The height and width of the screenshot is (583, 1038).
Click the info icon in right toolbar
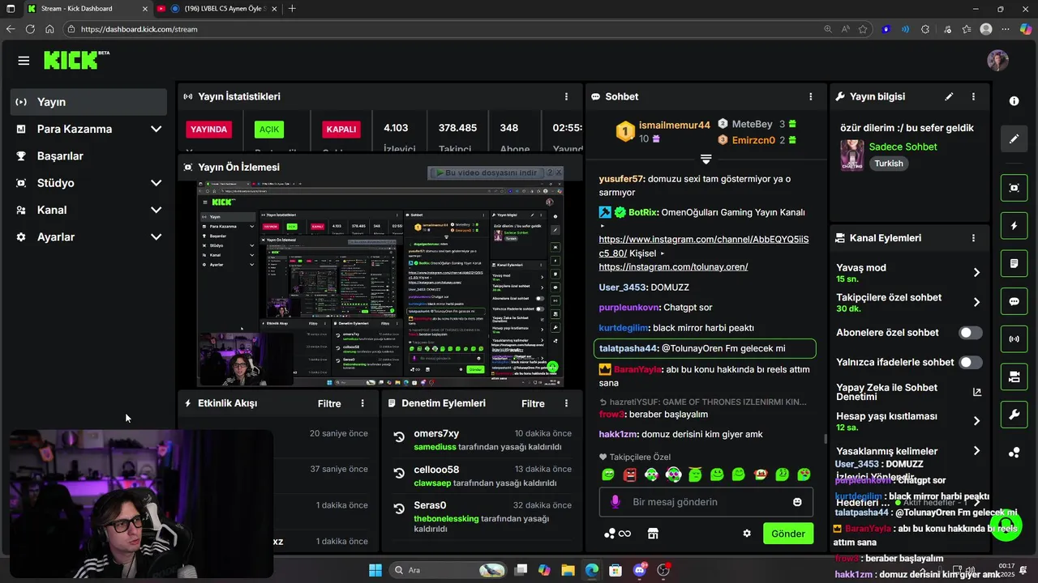point(1014,101)
